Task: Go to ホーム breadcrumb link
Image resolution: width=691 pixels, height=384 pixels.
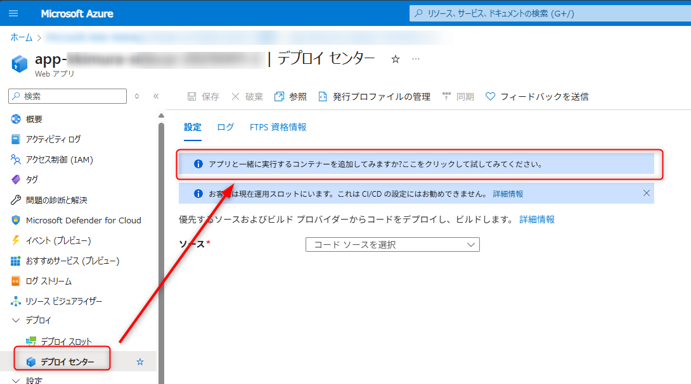Action: (21, 37)
